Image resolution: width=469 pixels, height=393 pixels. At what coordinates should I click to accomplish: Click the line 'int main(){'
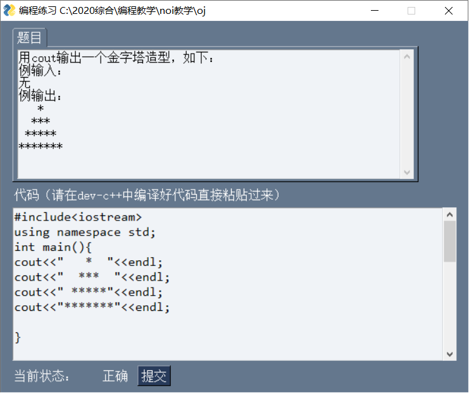click(53, 247)
